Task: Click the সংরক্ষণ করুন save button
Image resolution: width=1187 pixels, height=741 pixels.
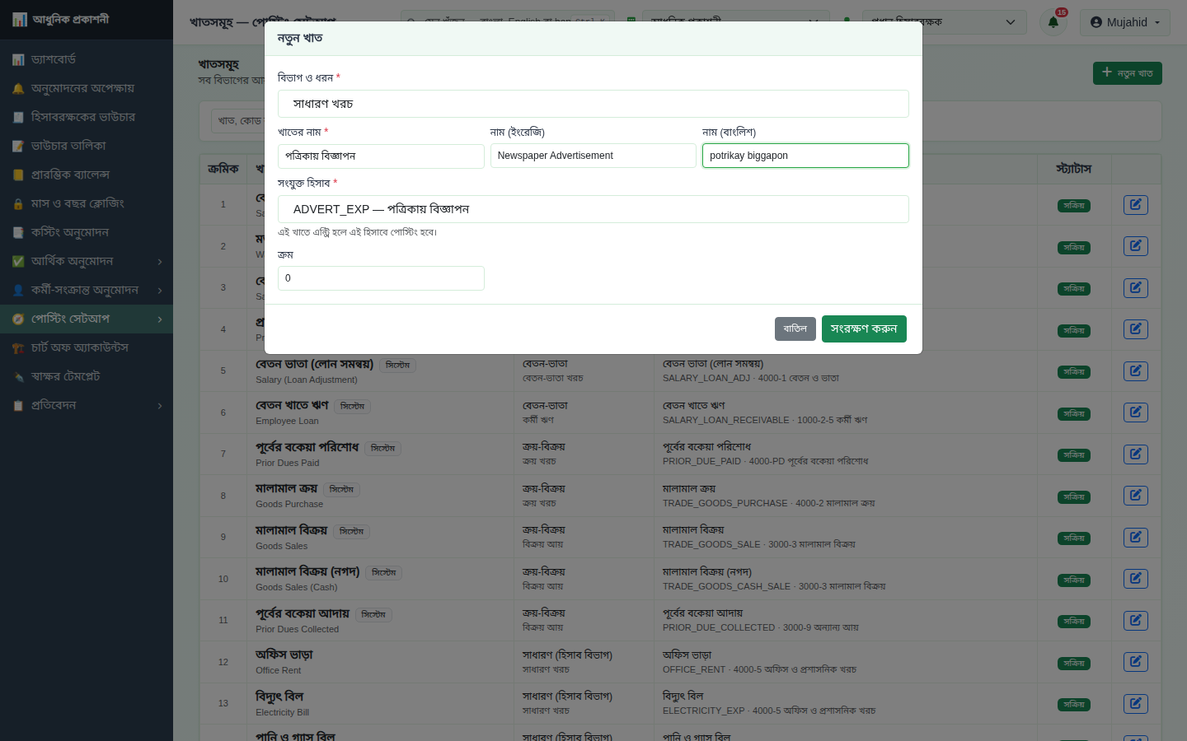Action: click(864, 329)
